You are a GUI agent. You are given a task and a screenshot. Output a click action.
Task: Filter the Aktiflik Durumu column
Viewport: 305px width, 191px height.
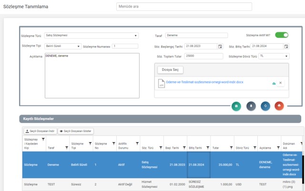[x=137, y=143]
